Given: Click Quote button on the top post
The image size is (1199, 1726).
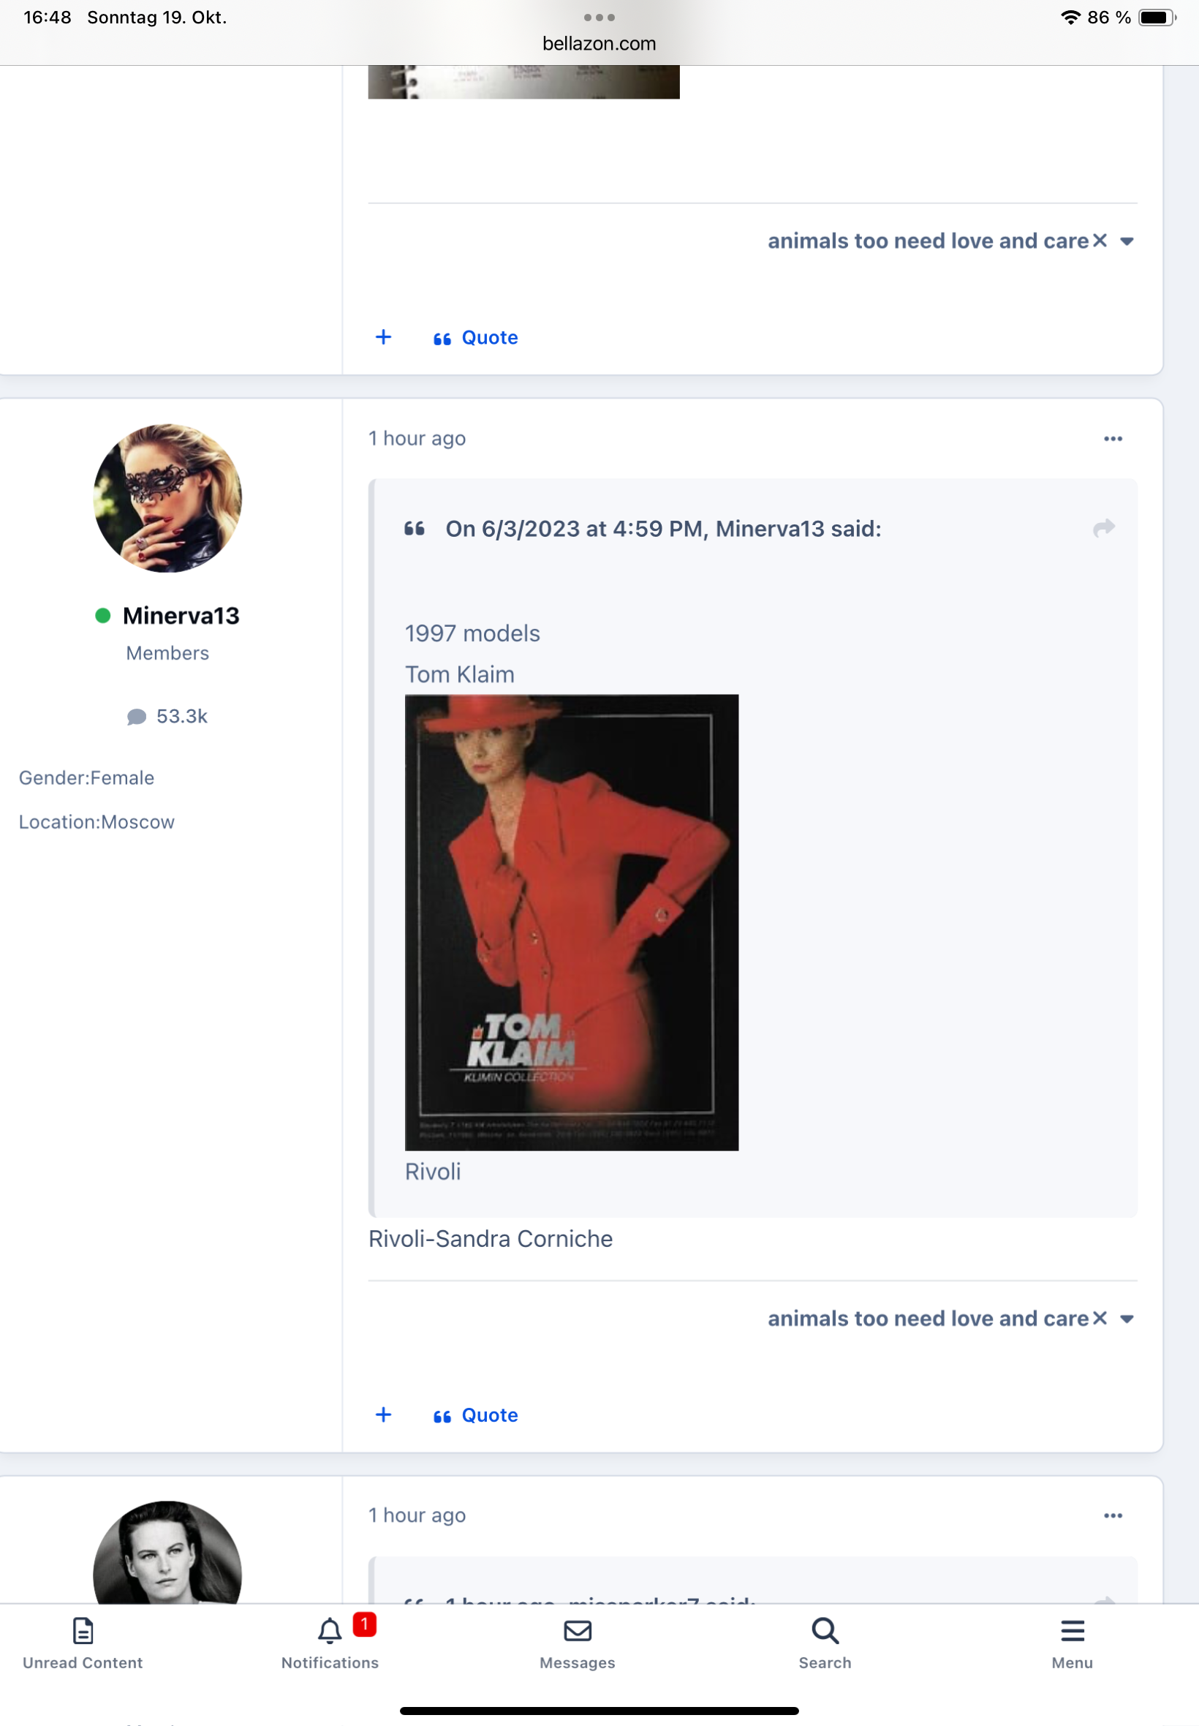Looking at the screenshot, I should click(x=475, y=337).
